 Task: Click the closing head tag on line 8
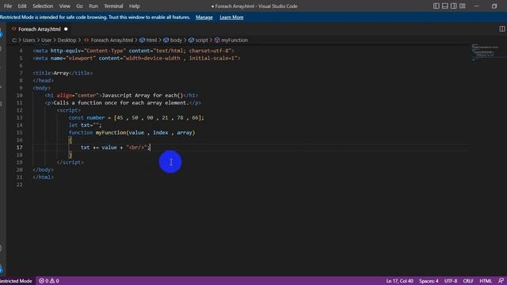(44, 81)
